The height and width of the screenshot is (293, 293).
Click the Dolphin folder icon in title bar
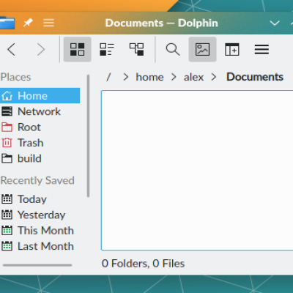point(7,23)
